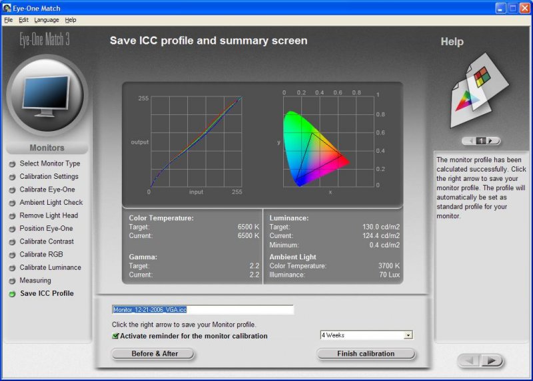Viewport: 533px width, 381px height.
Task: Click the Monitors section header
Action: click(47, 148)
